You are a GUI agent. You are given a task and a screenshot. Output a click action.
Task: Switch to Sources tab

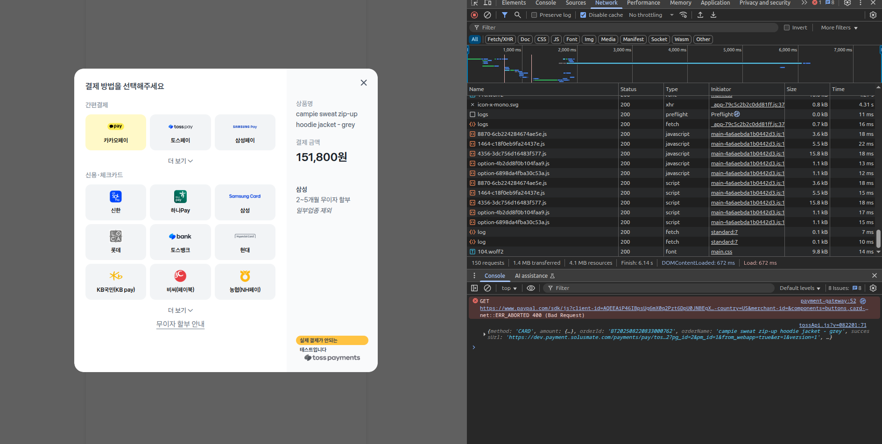pos(576,3)
